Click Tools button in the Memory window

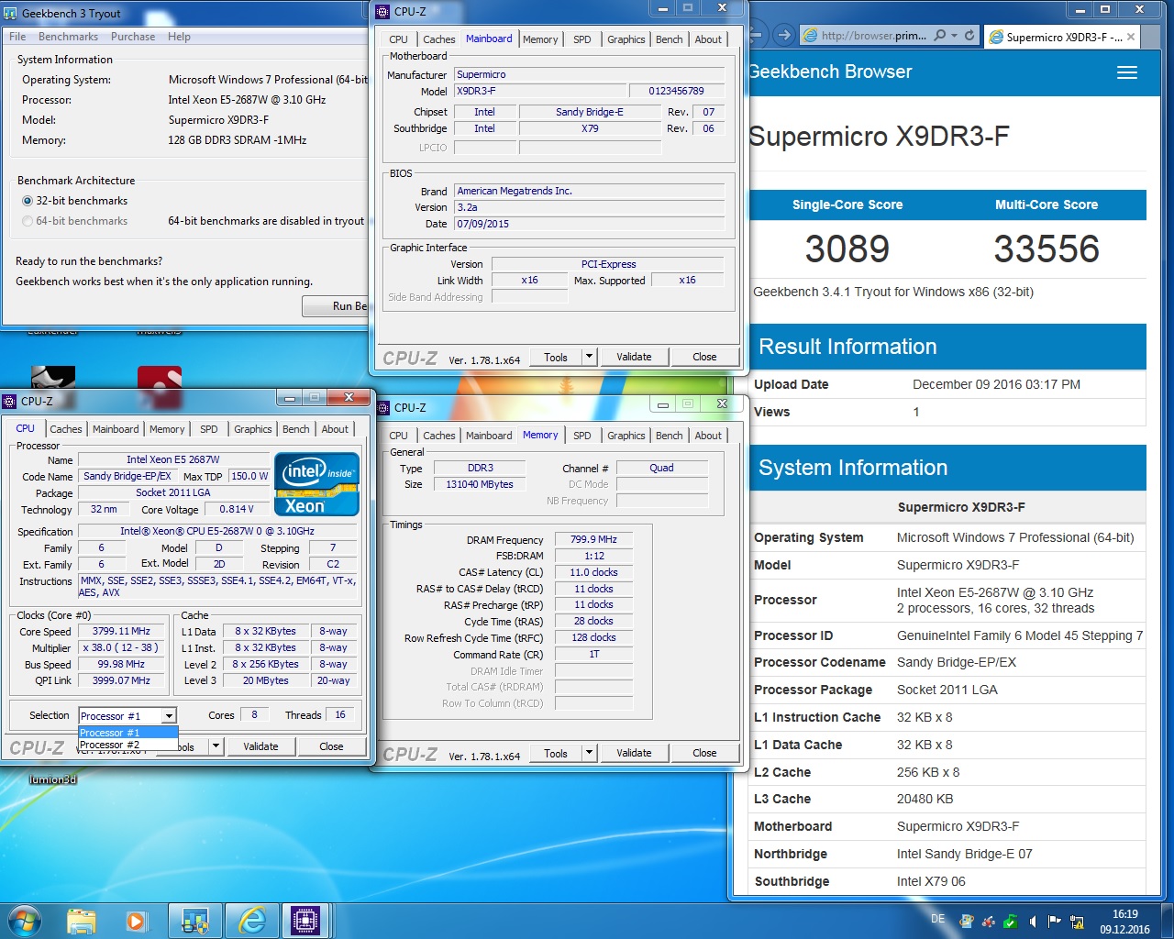click(556, 753)
